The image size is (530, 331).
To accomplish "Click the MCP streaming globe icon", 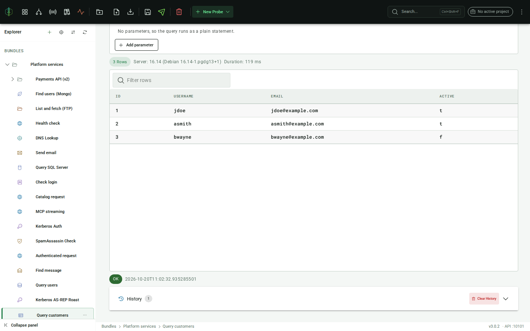I will (x=20, y=211).
